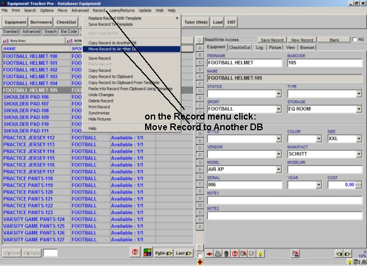Jump to letter A in alphabet sidebar
Viewport: 367px width, 266px height.
click(x=199, y=48)
